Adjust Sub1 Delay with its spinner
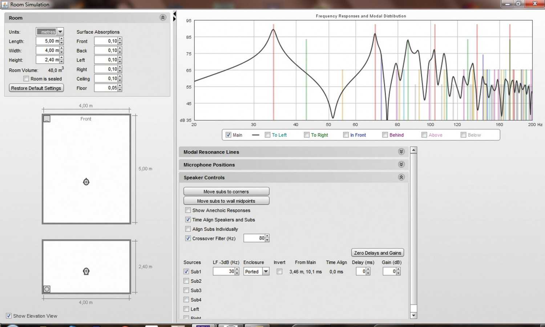 [x=368, y=271]
